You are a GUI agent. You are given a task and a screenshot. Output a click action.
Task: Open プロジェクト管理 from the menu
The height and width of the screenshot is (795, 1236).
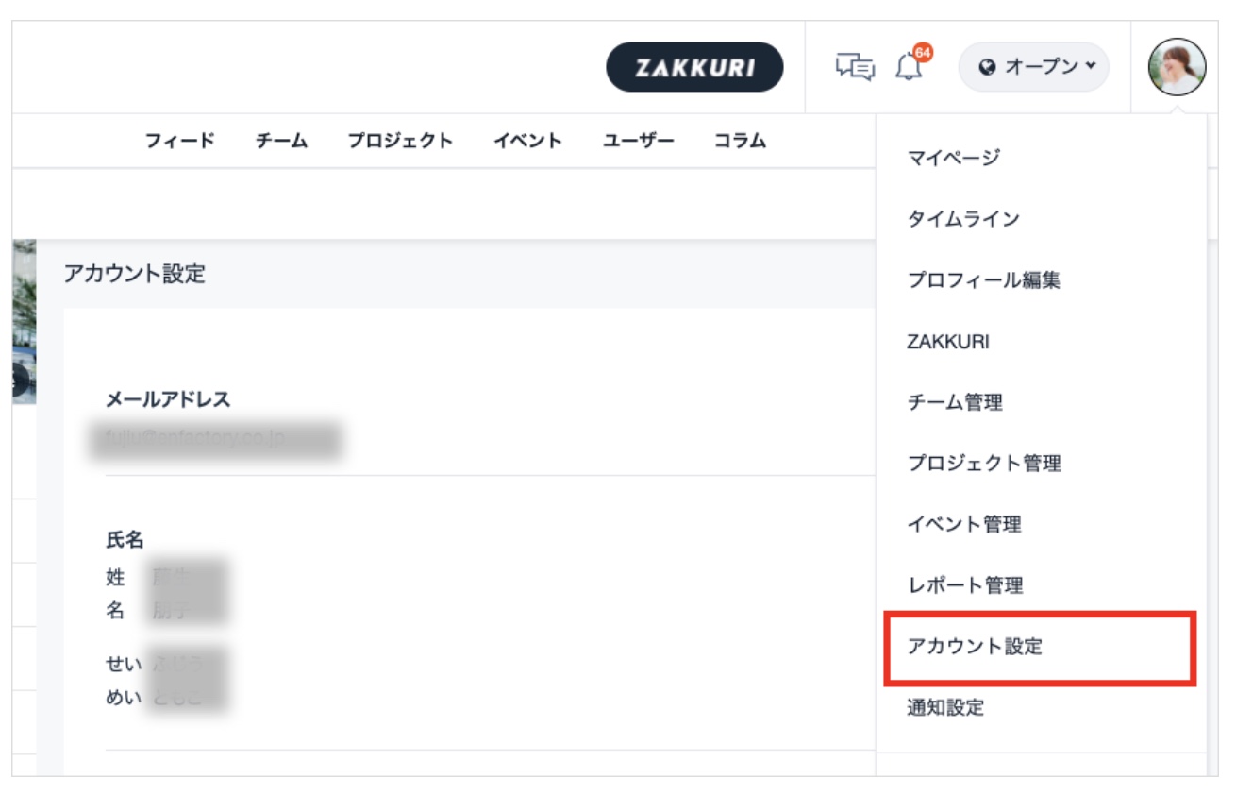pos(984,464)
